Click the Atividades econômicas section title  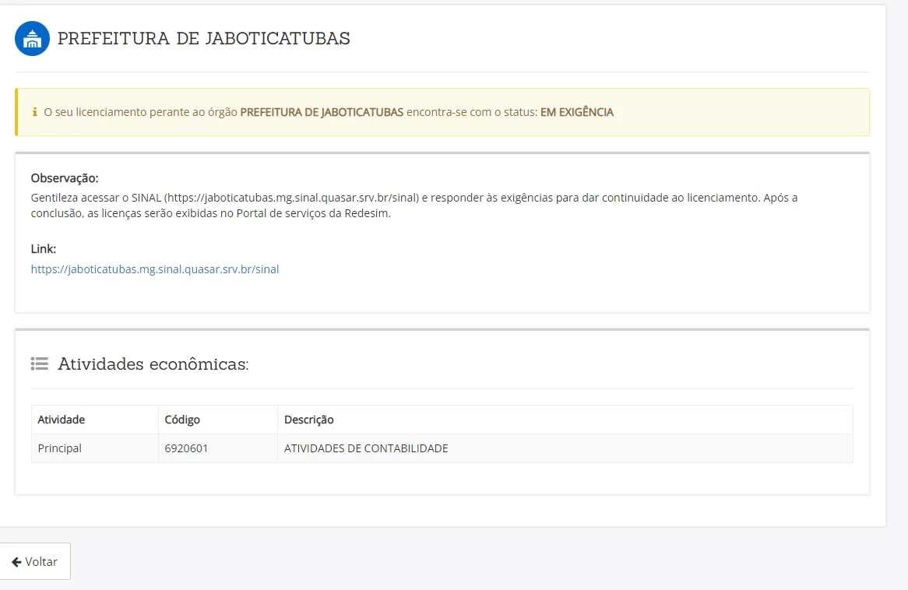153,363
